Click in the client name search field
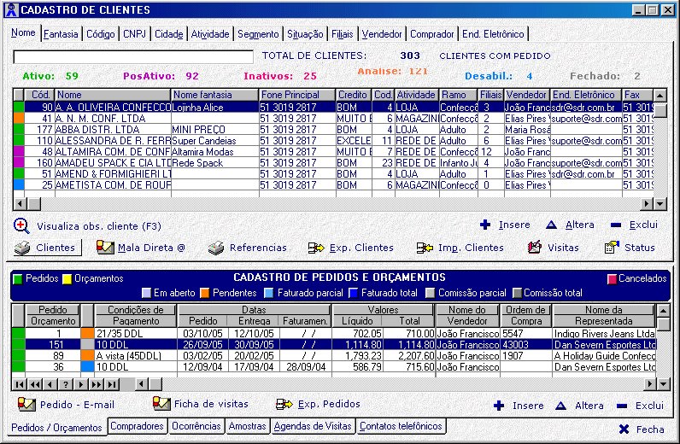 coord(133,57)
